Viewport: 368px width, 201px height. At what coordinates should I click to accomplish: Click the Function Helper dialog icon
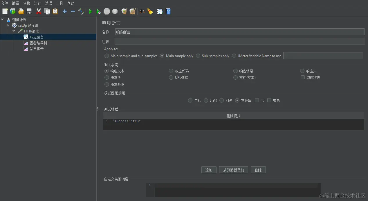click(x=159, y=11)
